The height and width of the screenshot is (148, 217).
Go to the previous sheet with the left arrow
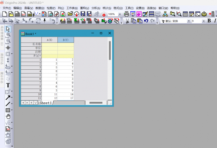click(23, 103)
